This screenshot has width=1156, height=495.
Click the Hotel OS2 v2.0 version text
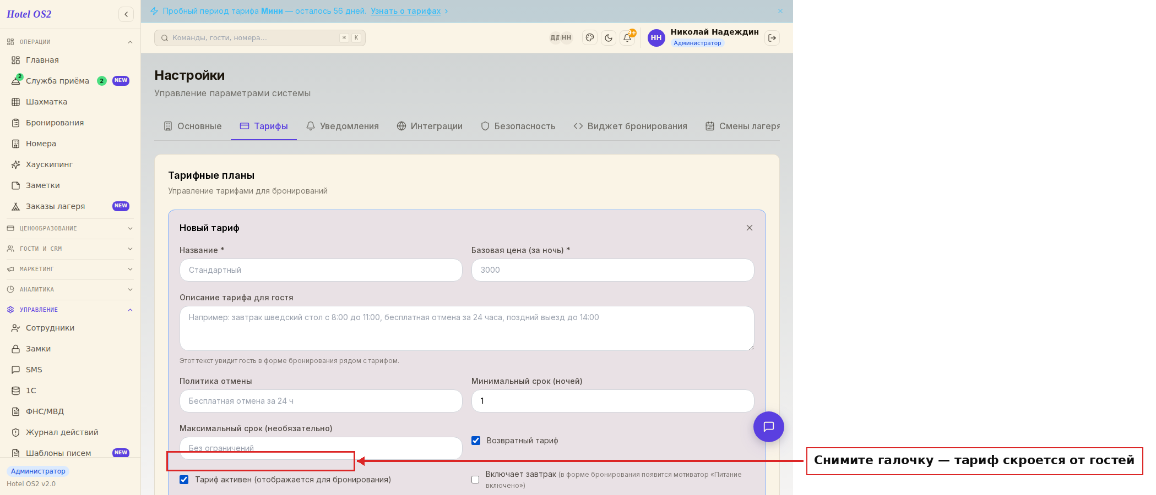click(x=31, y=484)
